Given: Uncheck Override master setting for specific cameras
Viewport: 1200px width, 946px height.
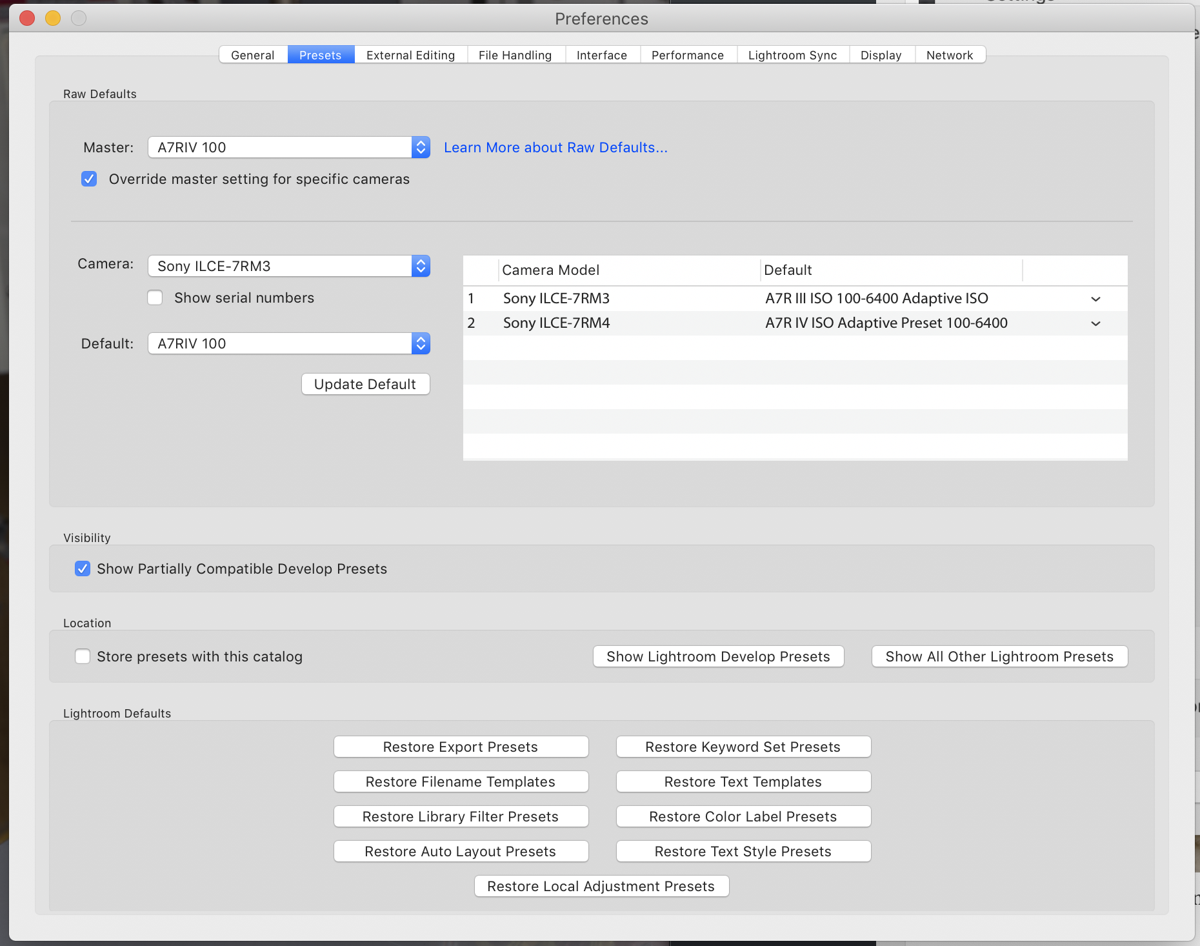Looking at the screenshot, I should coord(89,179).
